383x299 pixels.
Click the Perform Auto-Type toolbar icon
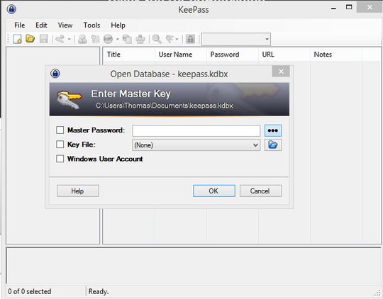point(140,39)
